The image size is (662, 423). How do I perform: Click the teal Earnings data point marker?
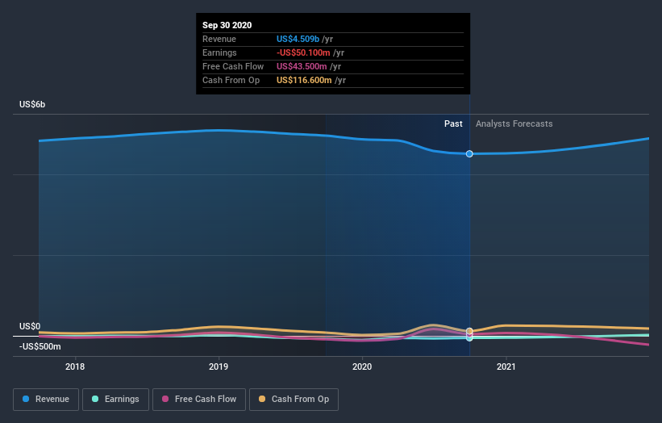[x=469, y=338]
